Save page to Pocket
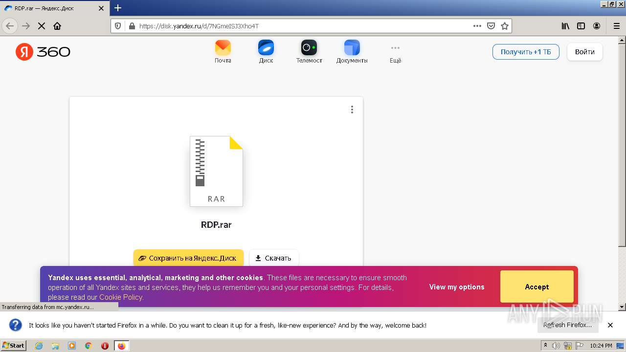The height and width of the screenshot is (352, 626). click(x=491, y=26)
